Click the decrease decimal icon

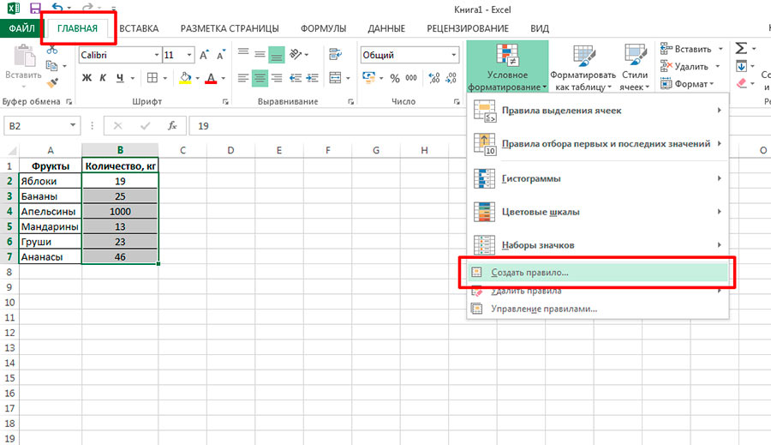point(451,78)
